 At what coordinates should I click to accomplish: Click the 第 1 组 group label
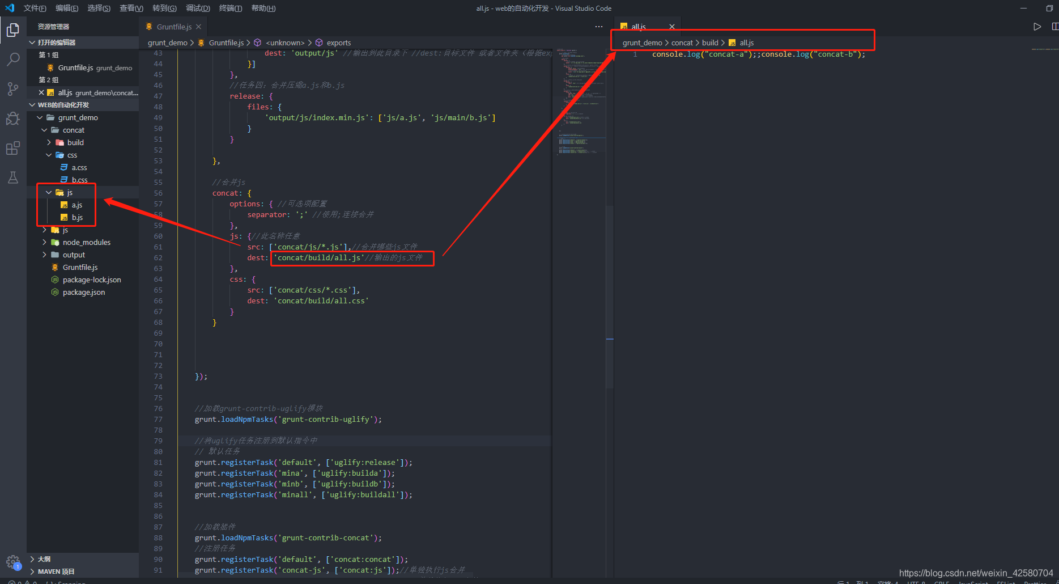[49, 55]
